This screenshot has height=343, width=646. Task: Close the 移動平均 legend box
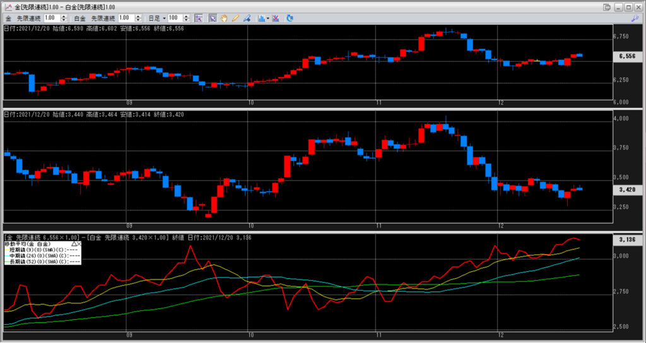pyautogui.click(x=79, y=243)
